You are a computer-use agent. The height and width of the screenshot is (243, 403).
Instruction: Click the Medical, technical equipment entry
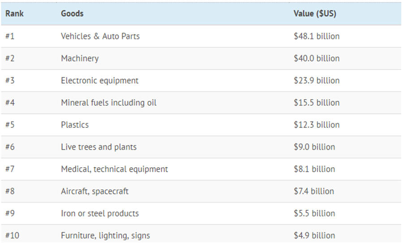[x=114, y=169]
